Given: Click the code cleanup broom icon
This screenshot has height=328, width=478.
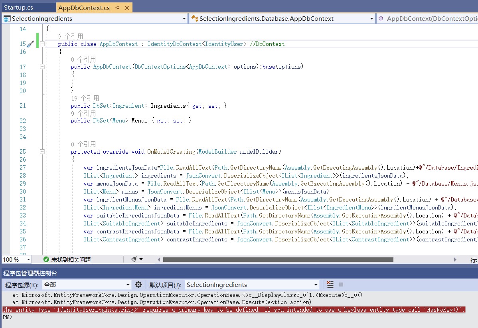Looking at the screenshot, I should (134, 259).
